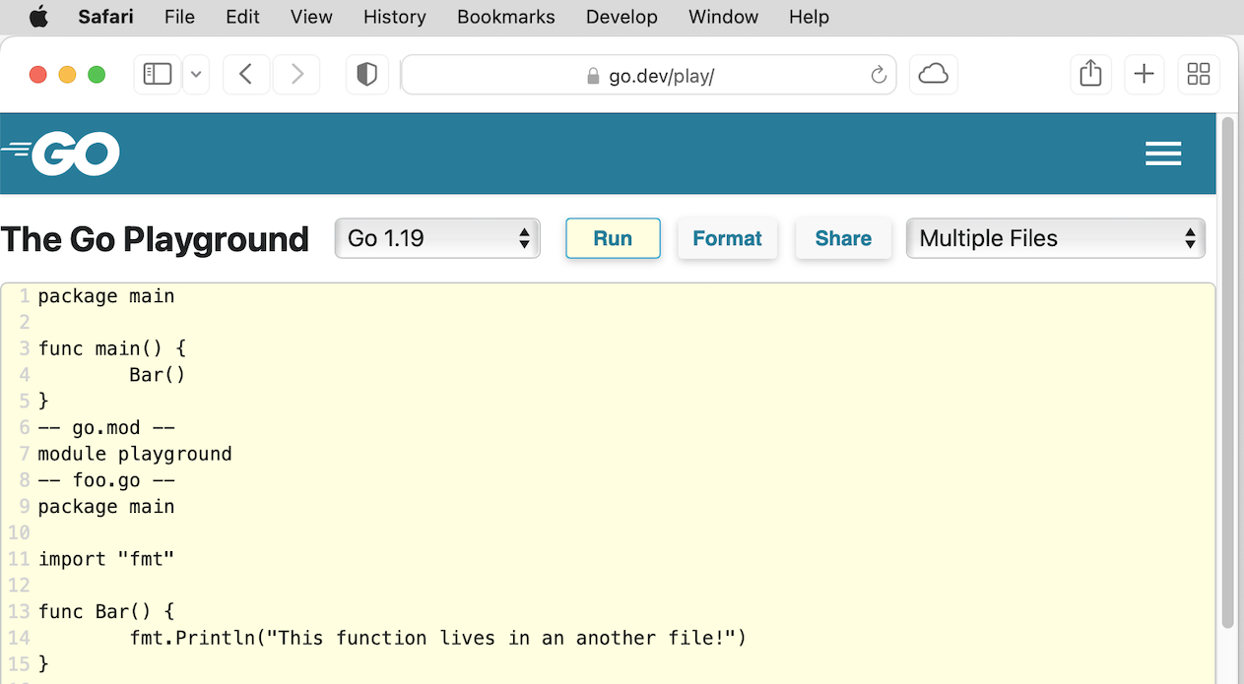Open the File menu
This screenshot has height=684, width=1244.
click(x=179, y=17)
